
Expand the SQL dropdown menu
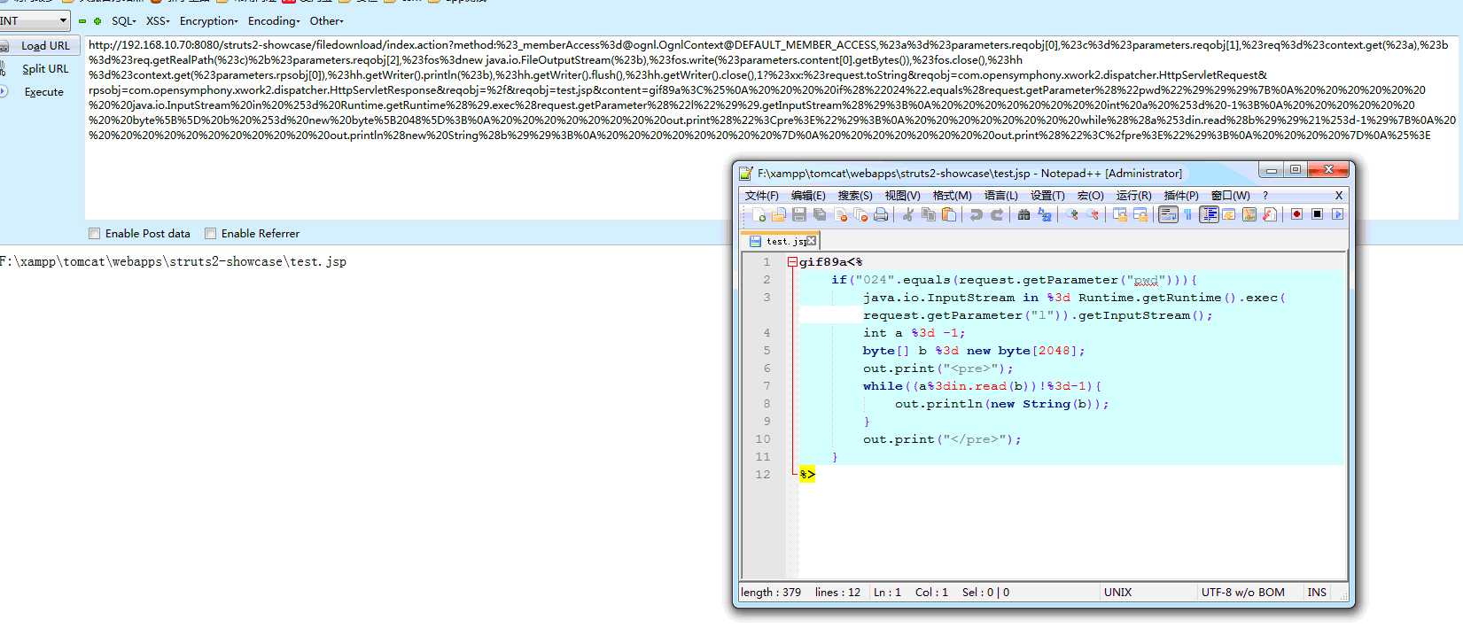(124, 21)
